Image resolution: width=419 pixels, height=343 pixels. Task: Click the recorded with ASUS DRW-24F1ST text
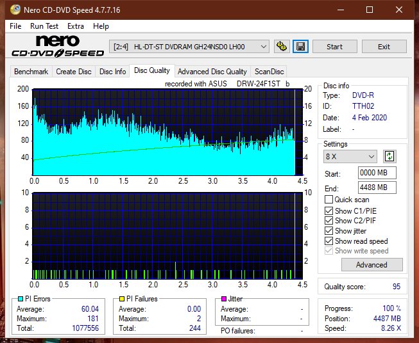[x=227, y=84]
